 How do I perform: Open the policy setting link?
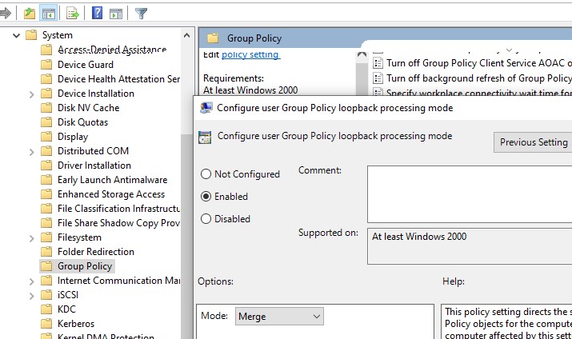pos(250,55)
